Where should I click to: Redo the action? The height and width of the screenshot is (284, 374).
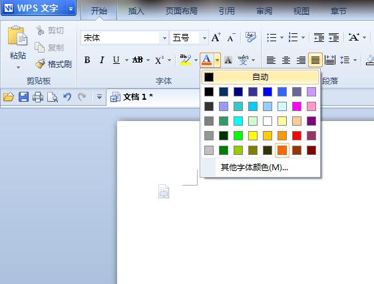82,97
